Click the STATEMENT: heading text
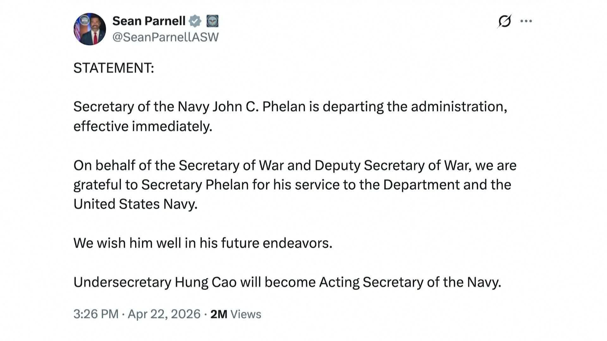The image size is (607, 341). point(114,68)
